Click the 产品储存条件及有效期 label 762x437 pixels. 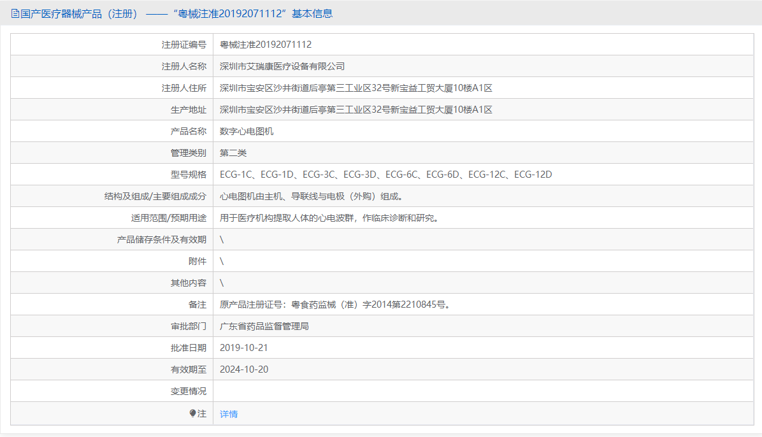tap(162, 240)
